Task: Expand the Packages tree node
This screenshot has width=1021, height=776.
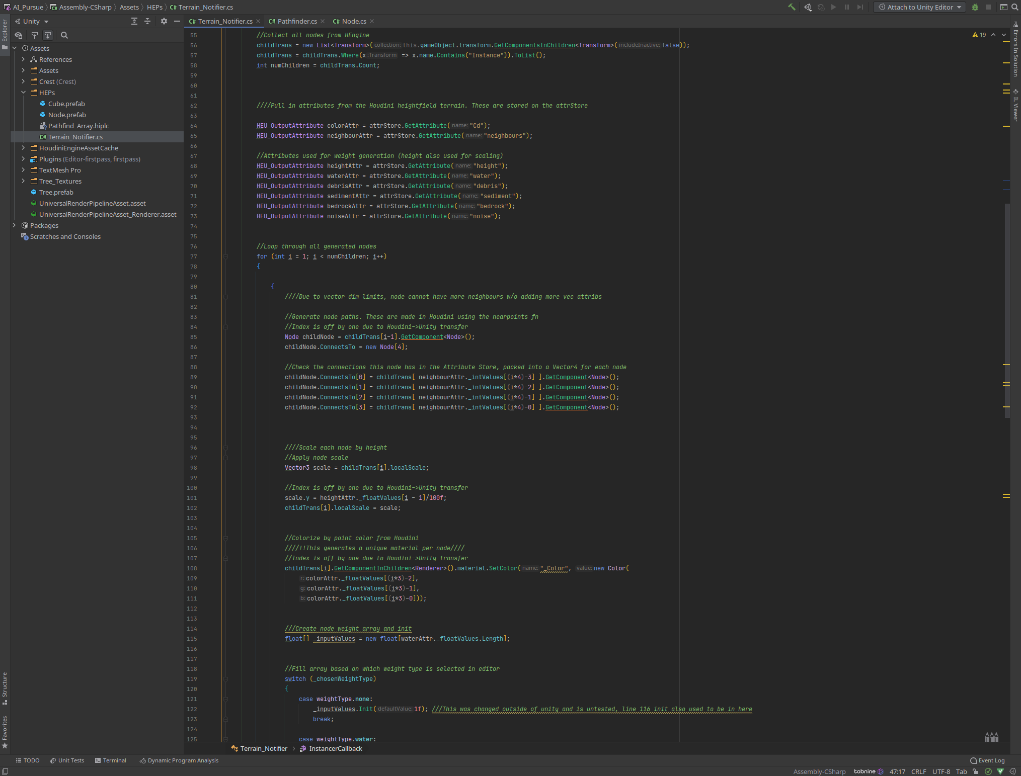Action: click(14, 225)
